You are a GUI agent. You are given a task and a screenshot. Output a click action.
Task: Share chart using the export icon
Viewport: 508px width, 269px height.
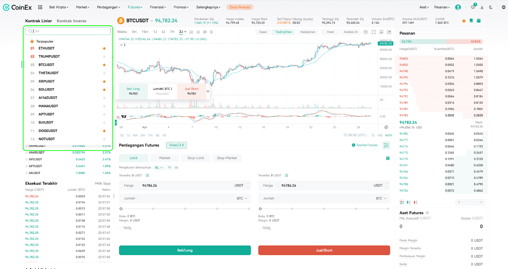coord(389,32)
